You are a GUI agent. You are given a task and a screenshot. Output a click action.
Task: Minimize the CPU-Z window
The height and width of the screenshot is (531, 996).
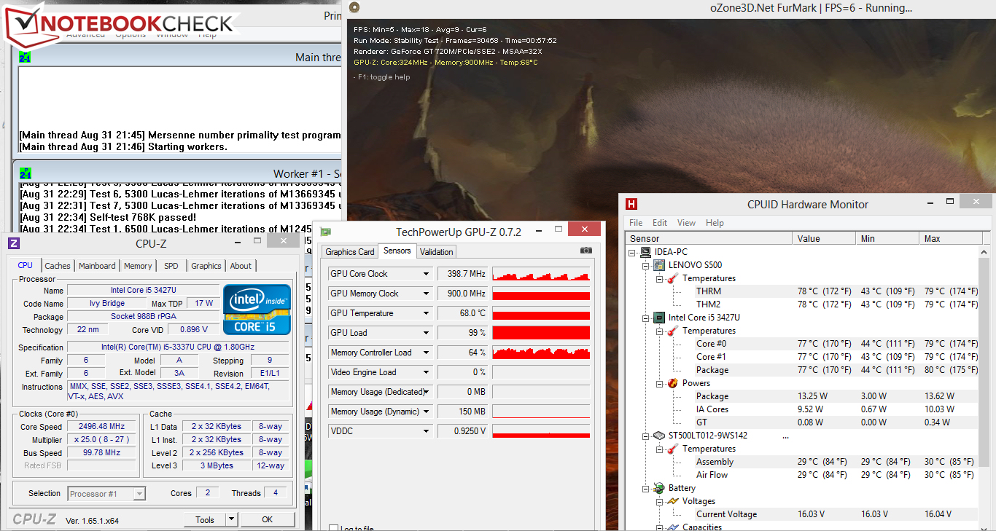tap(238, 241)
